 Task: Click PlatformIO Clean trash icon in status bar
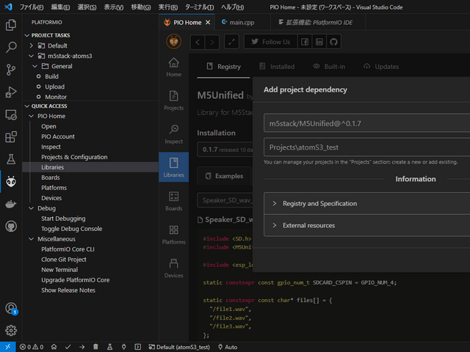tap(95, 347)
